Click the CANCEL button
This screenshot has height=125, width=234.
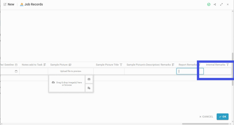click(206, 117)
